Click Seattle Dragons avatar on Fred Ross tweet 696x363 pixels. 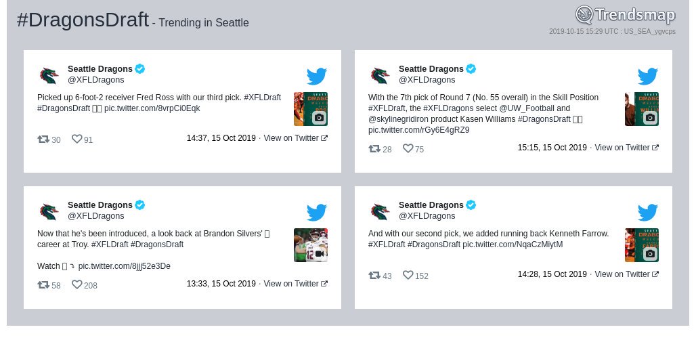(x=49, y=75)
